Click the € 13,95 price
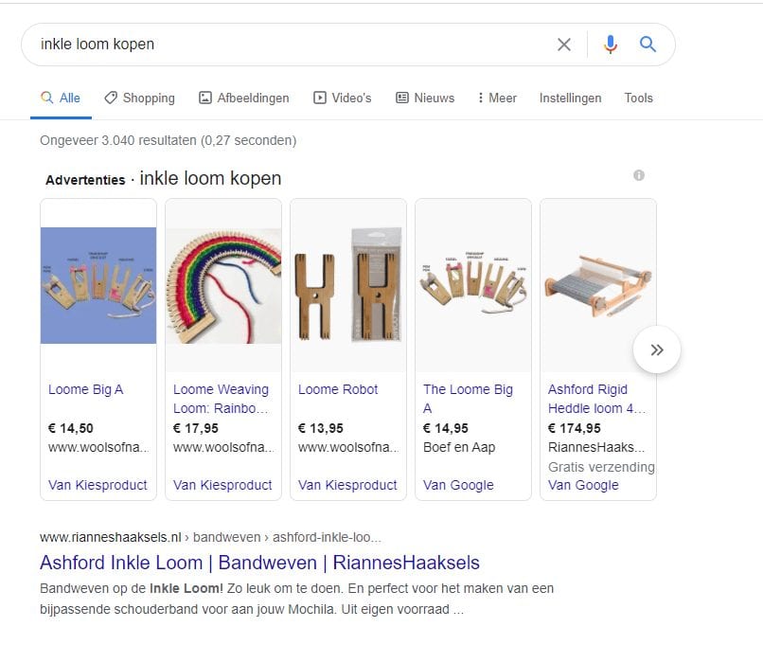763x645 pixels. (x=321, y=428)
